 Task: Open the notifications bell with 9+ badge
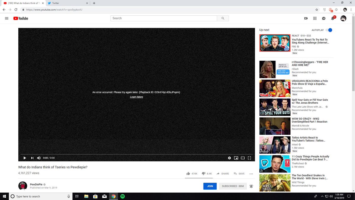tap(333, 18)
